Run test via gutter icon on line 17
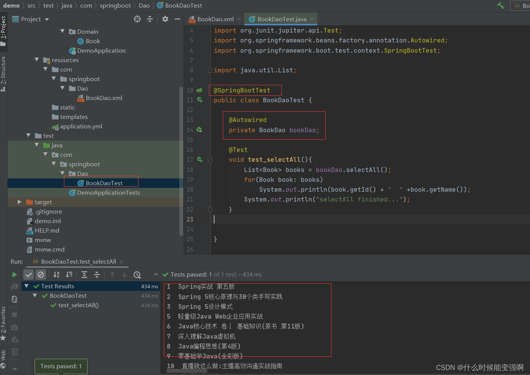The width and height of the screenshot is (530, 375). click(x=200, y=159)
